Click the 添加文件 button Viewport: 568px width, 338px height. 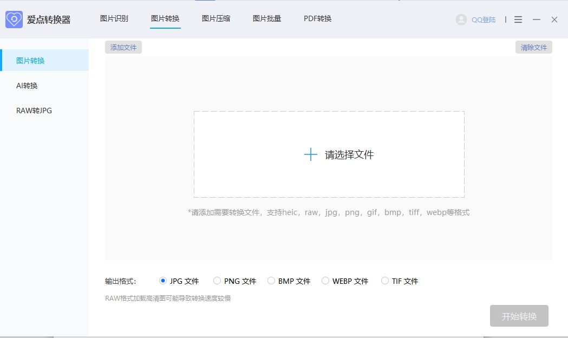click(x=123, y=47)
